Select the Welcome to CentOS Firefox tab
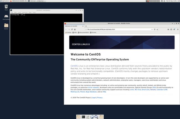Viewport: 180px width, 119px height. [x=74, y=26]
